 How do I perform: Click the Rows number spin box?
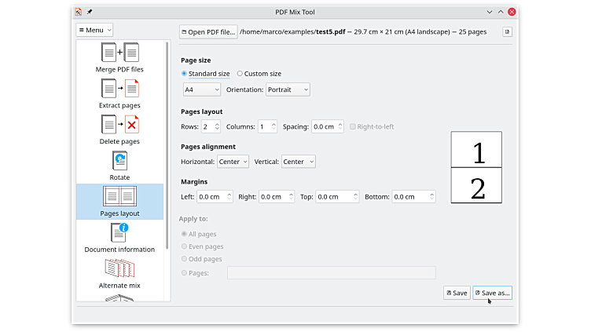(x=209, y=126)
